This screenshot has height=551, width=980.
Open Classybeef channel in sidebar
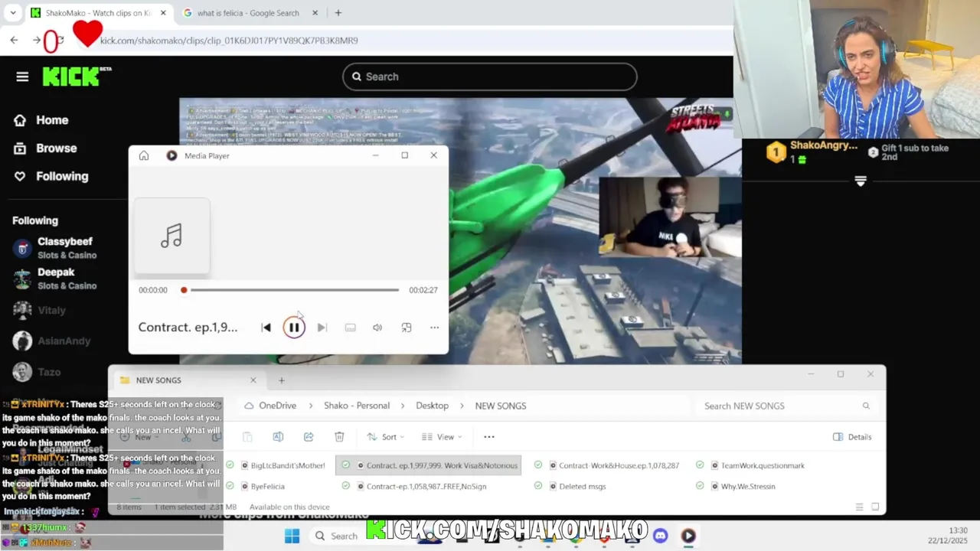tap(55, 248)
